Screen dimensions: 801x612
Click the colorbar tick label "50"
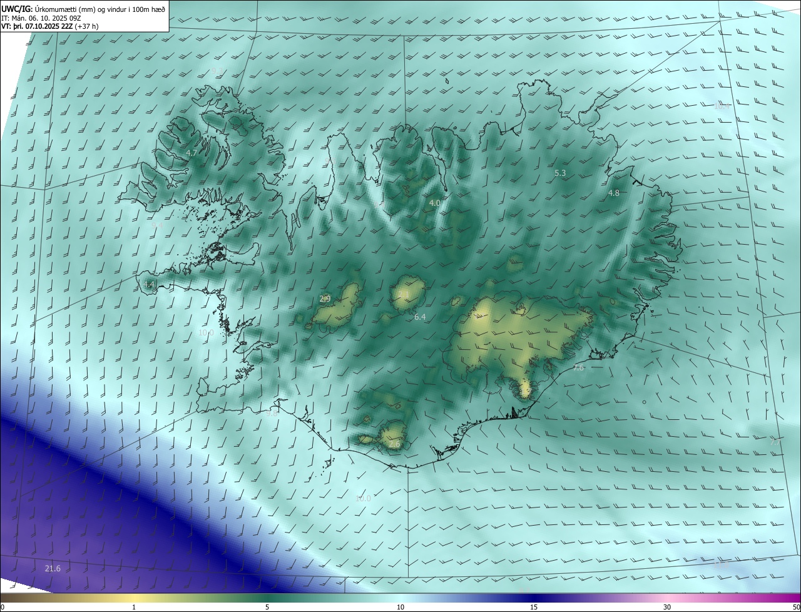(x=796, y=607)
